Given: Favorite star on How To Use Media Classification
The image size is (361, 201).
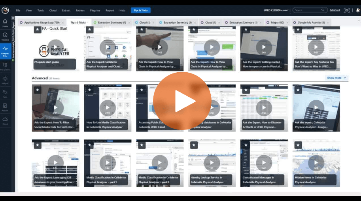Looking at the screenshot, I should (x=90, y=90).
